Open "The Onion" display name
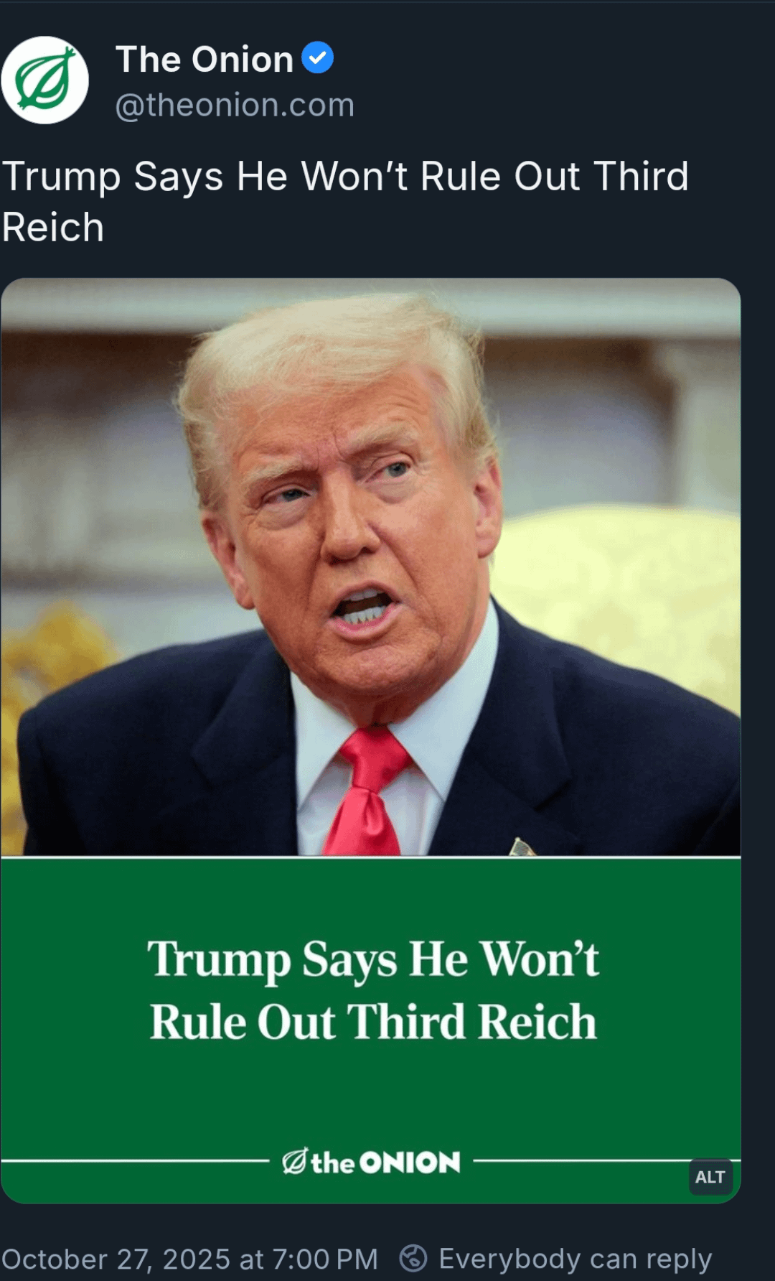Viewport: 775px width, 1281px height. pos(205,59)
